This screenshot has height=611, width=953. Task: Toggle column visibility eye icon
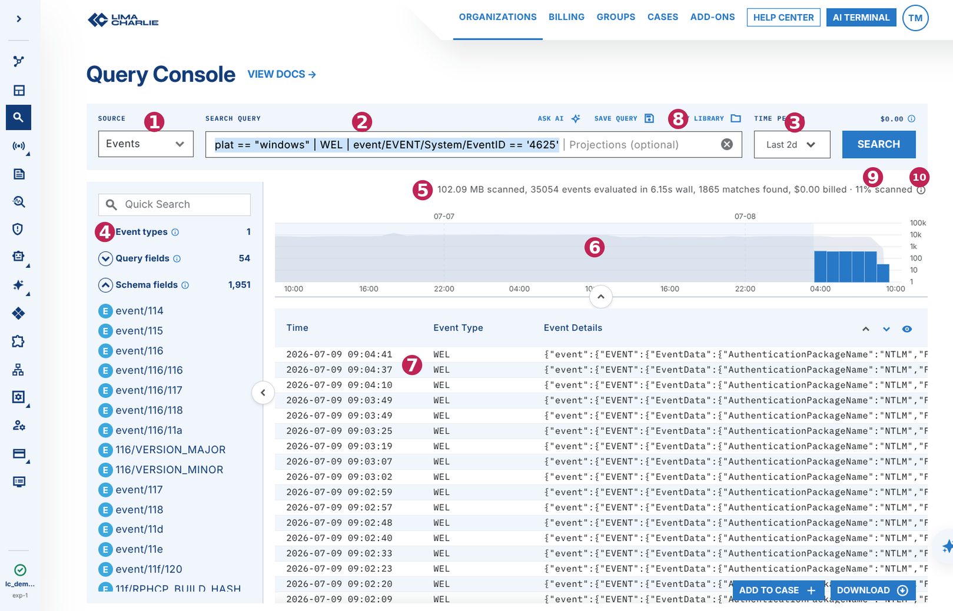[x=907, y=329]
